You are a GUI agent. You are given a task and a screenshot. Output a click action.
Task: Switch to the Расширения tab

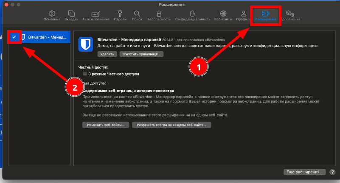click(x=266, y=16)
